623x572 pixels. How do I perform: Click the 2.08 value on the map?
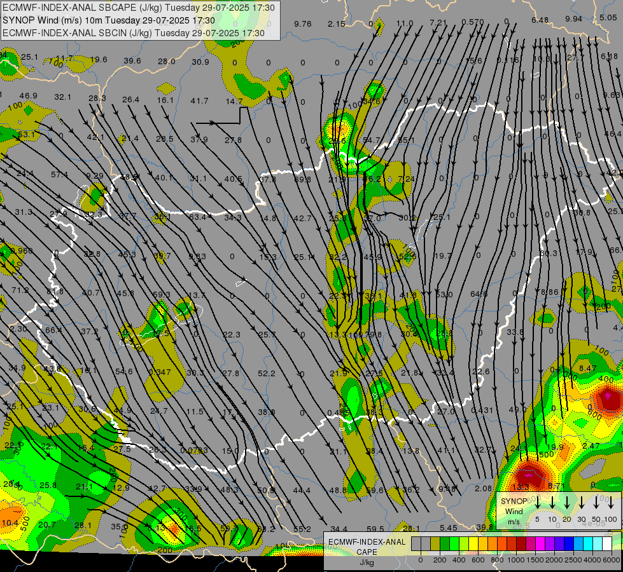tap(483, 488)
